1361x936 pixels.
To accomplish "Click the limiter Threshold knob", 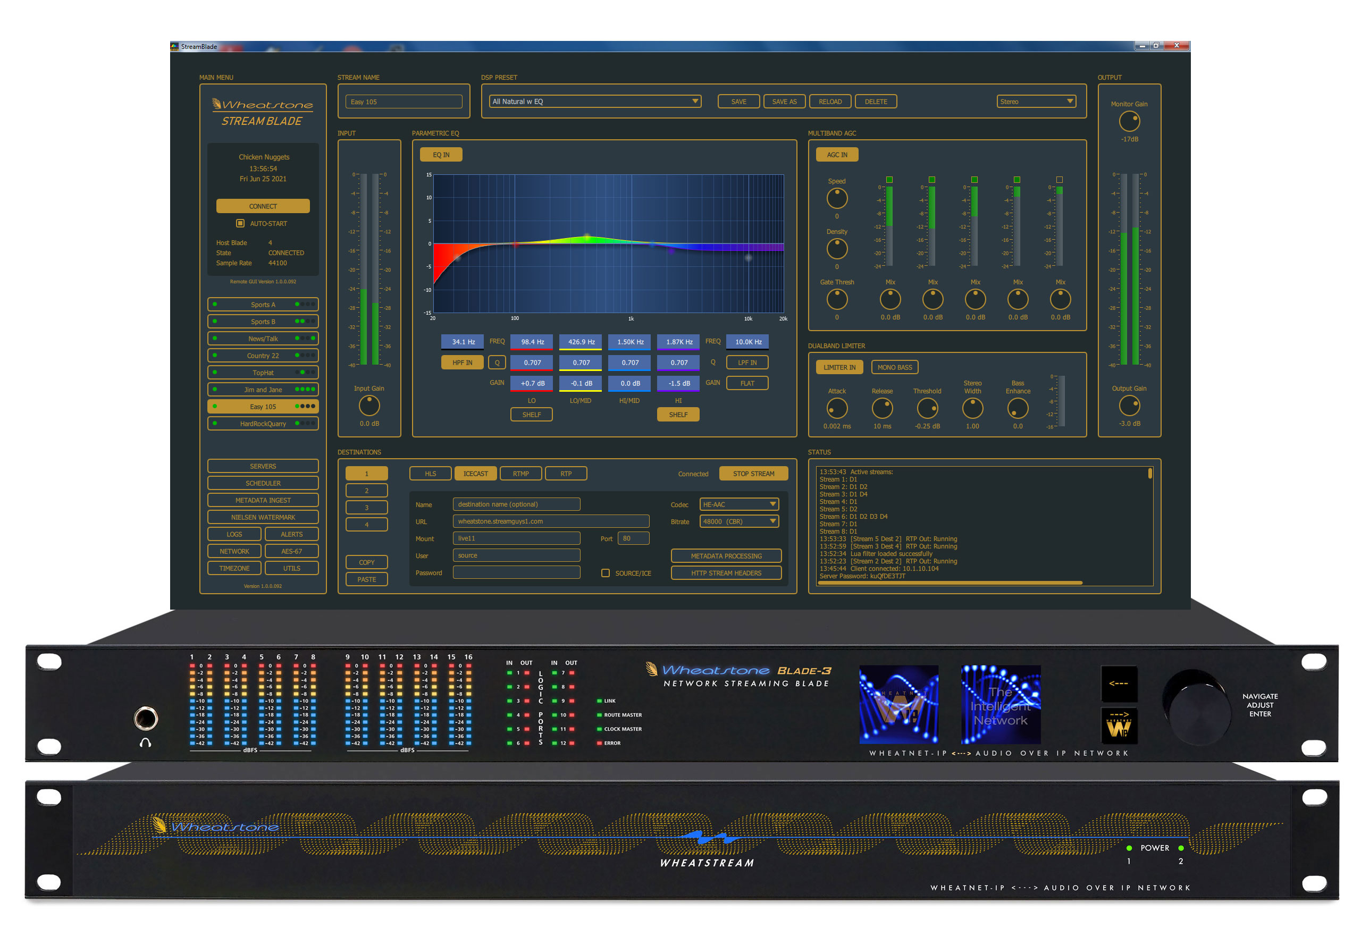I will pos(927,408).
